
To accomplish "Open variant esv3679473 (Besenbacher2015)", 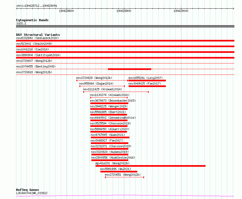I will pyautogui.click(x=113, y=101).
